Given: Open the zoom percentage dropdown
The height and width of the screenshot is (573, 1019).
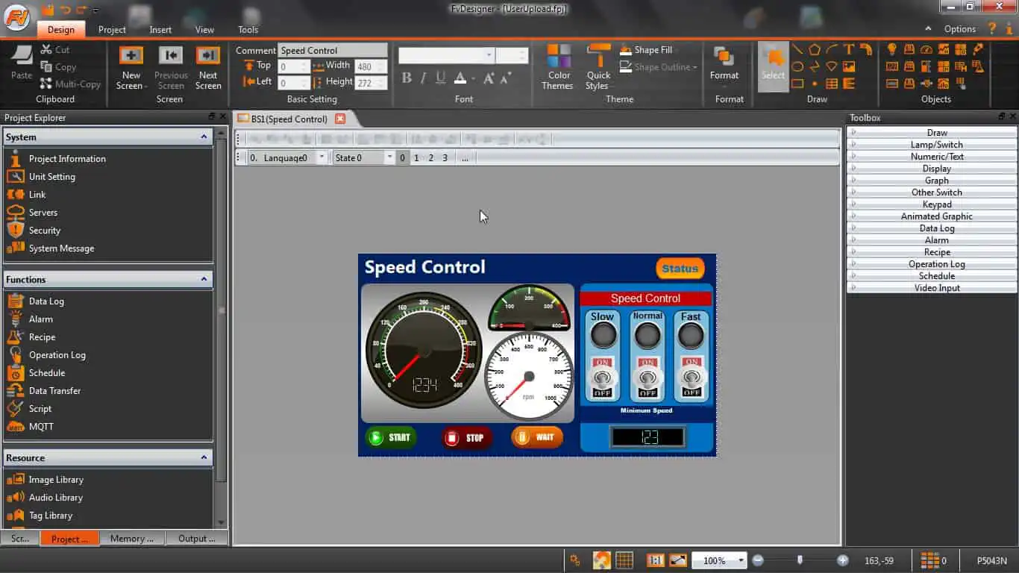Looking at the screenshot, I should tap(741, 560).
